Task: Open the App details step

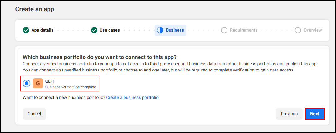Action: [43, 30]
